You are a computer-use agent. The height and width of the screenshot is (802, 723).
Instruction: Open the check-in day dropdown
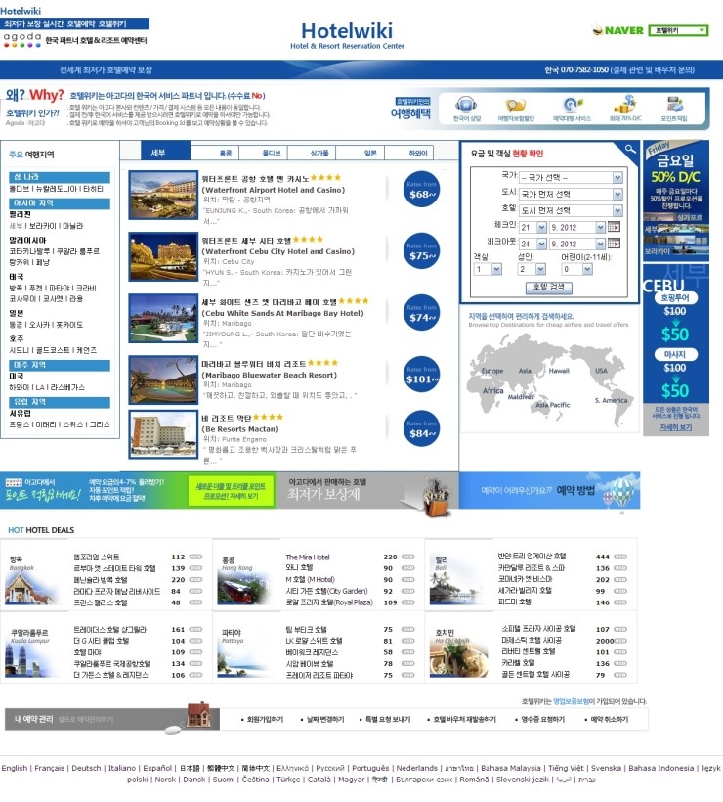tap(532, 227)
